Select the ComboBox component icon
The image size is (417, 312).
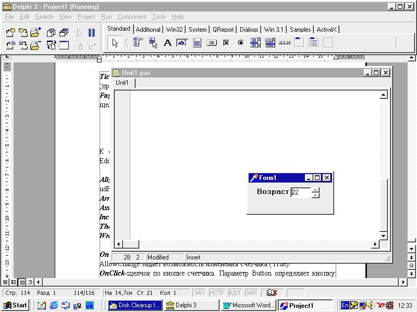tap(270, 43)
